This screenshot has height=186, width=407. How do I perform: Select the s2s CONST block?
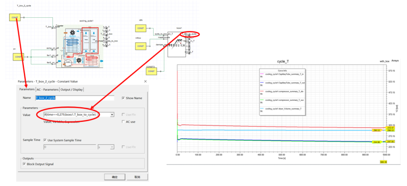click(141, 28)
